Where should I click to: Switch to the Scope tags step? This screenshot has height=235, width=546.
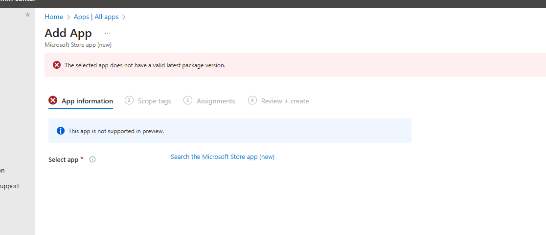pos(148,101)
